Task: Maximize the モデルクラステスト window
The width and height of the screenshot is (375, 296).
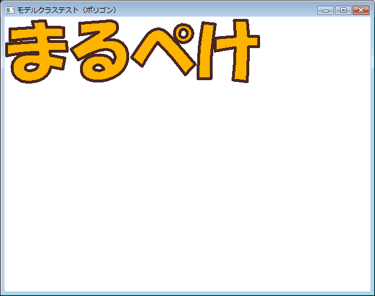Action: (x=343, y=10)
